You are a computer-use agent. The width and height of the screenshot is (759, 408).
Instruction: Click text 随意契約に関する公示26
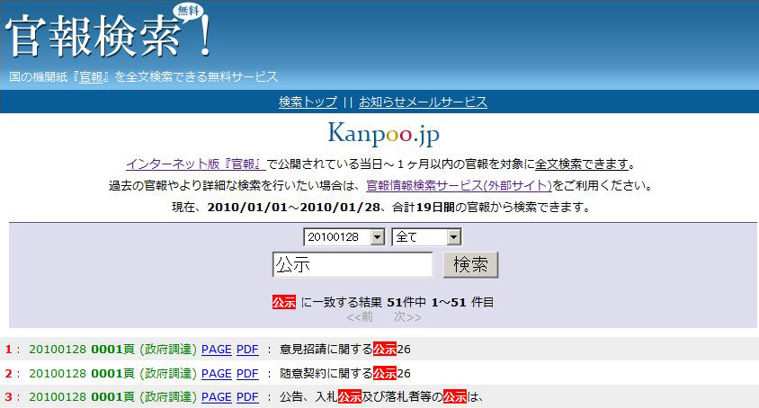click(x=345, y=373)
